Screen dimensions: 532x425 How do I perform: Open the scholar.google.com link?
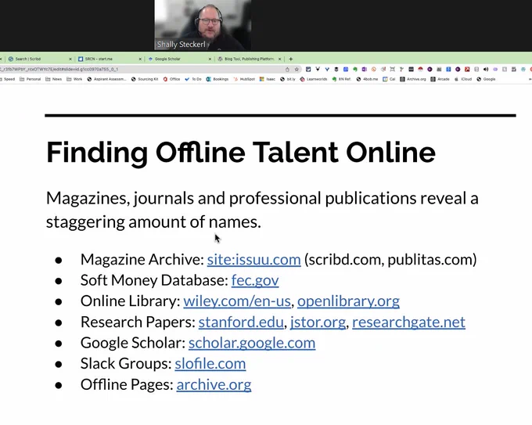click(252, 343)
